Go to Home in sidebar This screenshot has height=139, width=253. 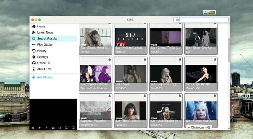click(x=53, y=26)
